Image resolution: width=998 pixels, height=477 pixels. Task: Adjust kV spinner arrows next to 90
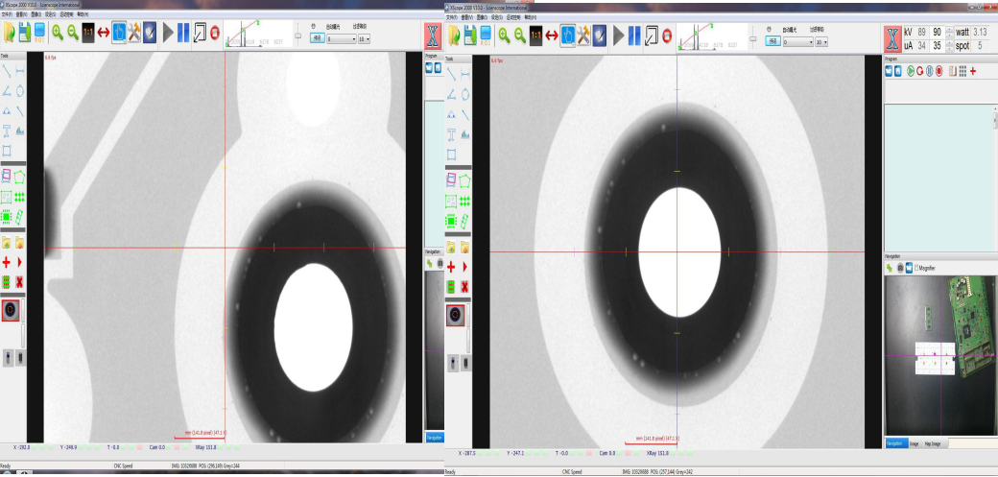[x=950, y=33]
